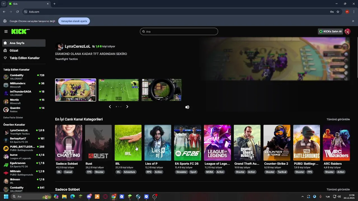Open the user profile avatar menu
Image resolution: width=358 pixels, height=201 pixels.
pyautogui.click(x=347, y=32)
